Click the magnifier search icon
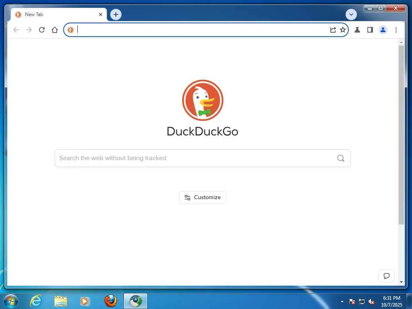The image size is (412, 309). [x=341, y=158]
